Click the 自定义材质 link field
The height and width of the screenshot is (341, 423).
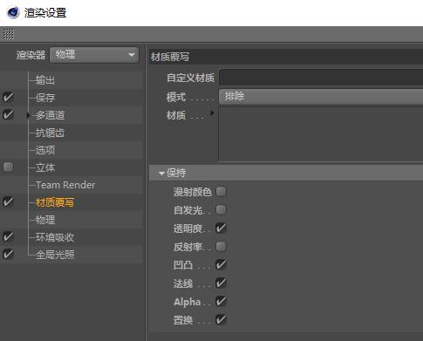point(321,78)
